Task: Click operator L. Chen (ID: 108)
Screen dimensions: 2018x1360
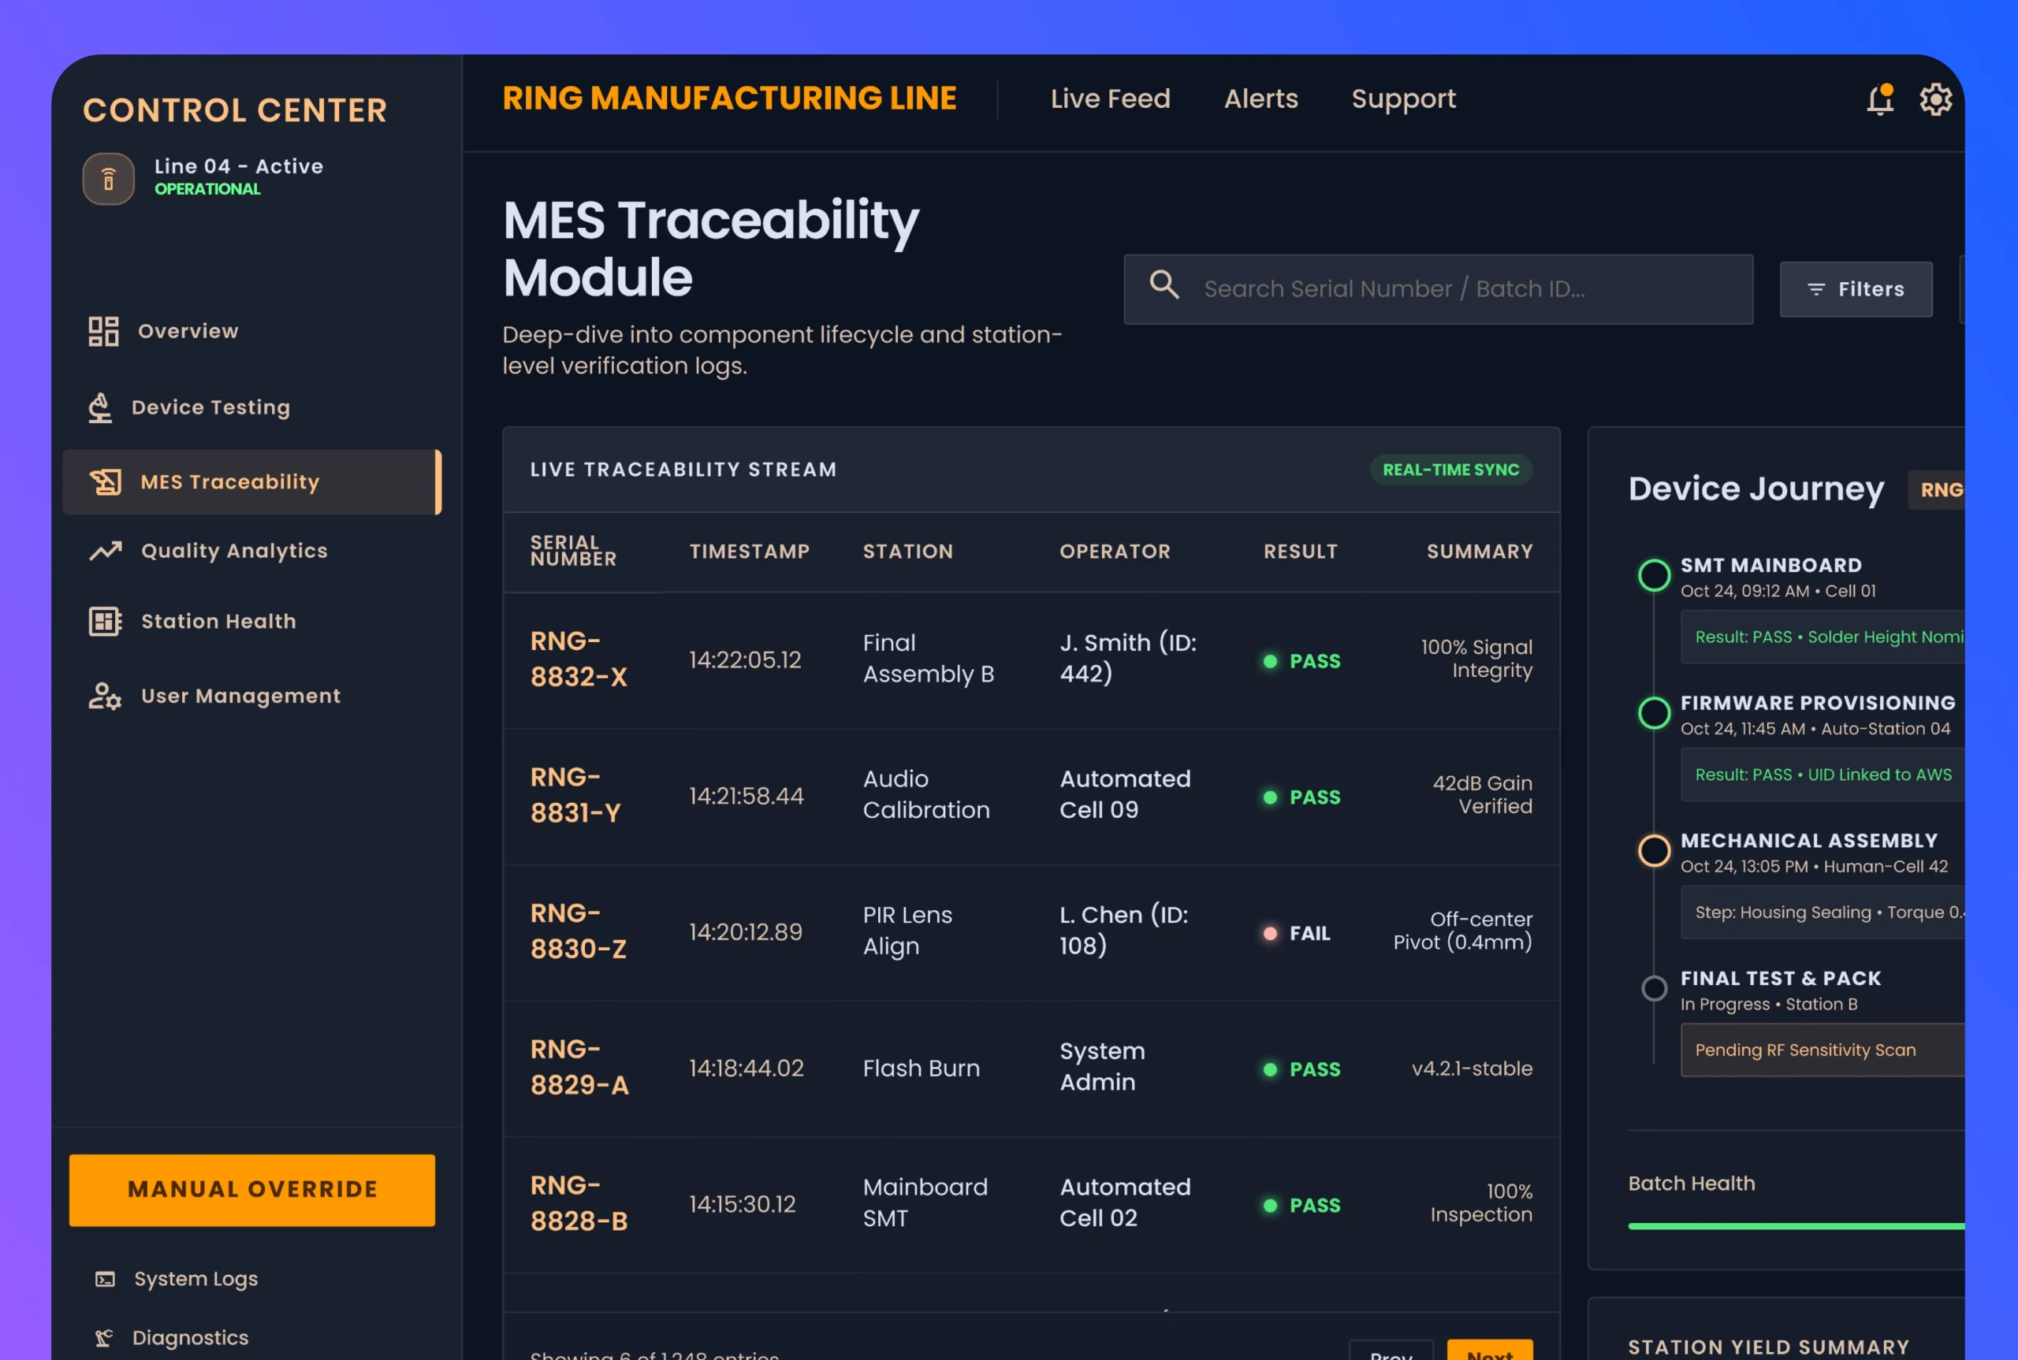Action: pyautogui.click(x=1123, y=931)
